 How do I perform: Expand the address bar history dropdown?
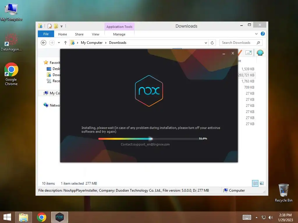(x=206, y=43)
